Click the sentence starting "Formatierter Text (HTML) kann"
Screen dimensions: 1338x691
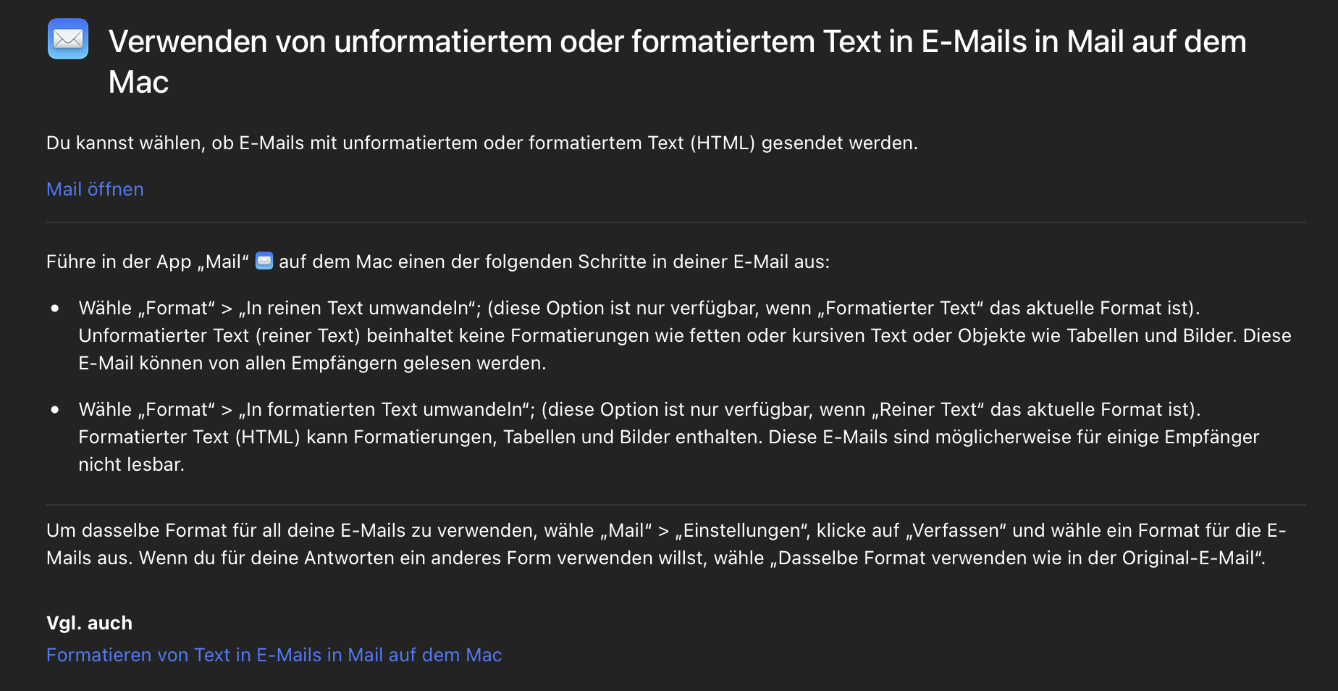(420, 437)
